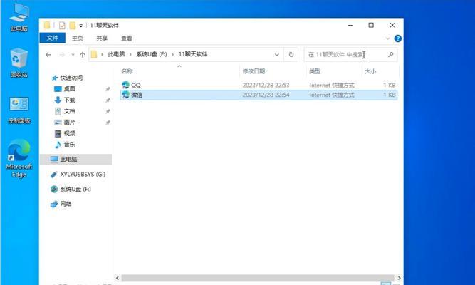Sort by the 大小 column header
This screenshot has height=285, width=475.
coord(370,71)
